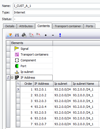The image size is (100, 129).
Task: Click the Name field containing I_CUST_A_1
Action: [x=57, y=6]
